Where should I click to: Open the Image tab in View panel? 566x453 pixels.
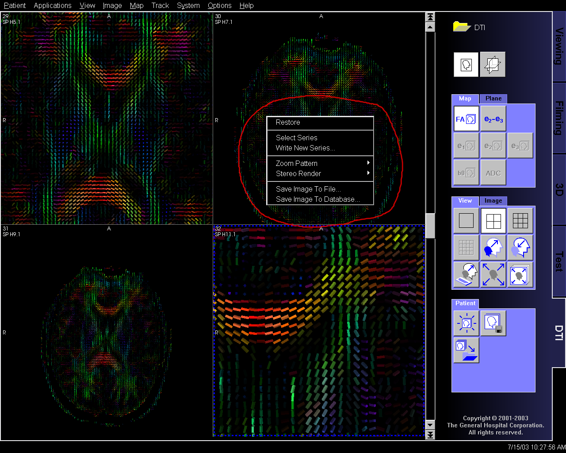tap(493, 201)
